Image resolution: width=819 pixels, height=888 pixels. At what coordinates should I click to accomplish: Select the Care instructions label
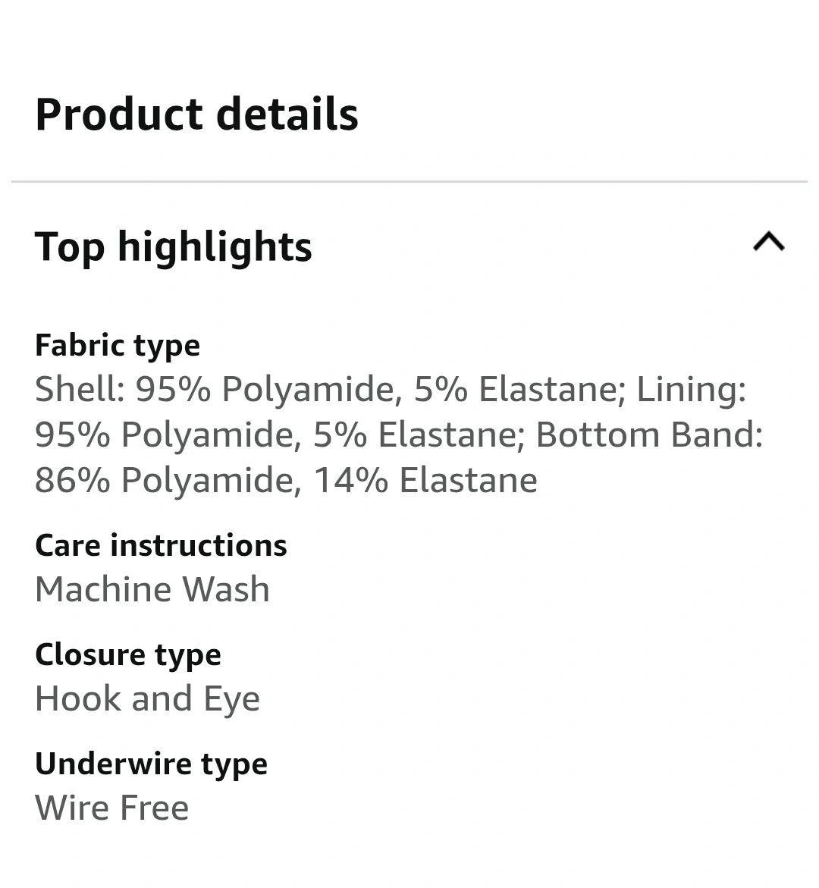coord(161,545)
